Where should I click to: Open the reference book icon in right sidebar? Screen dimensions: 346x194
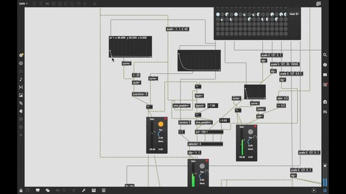coord(325,75)
